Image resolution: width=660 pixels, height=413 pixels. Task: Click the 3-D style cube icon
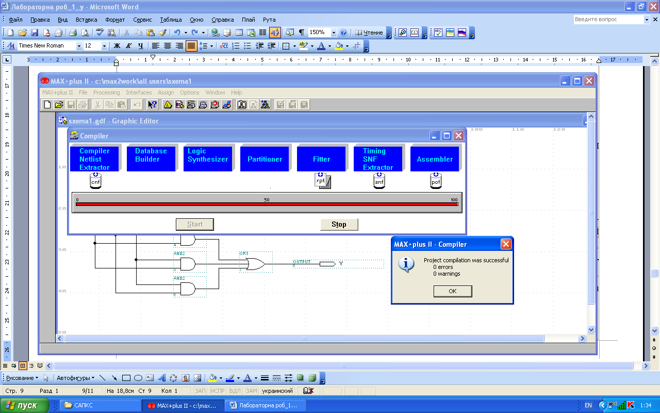312,378
